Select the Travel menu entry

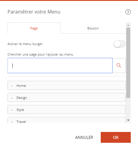(x=66, y=120)
